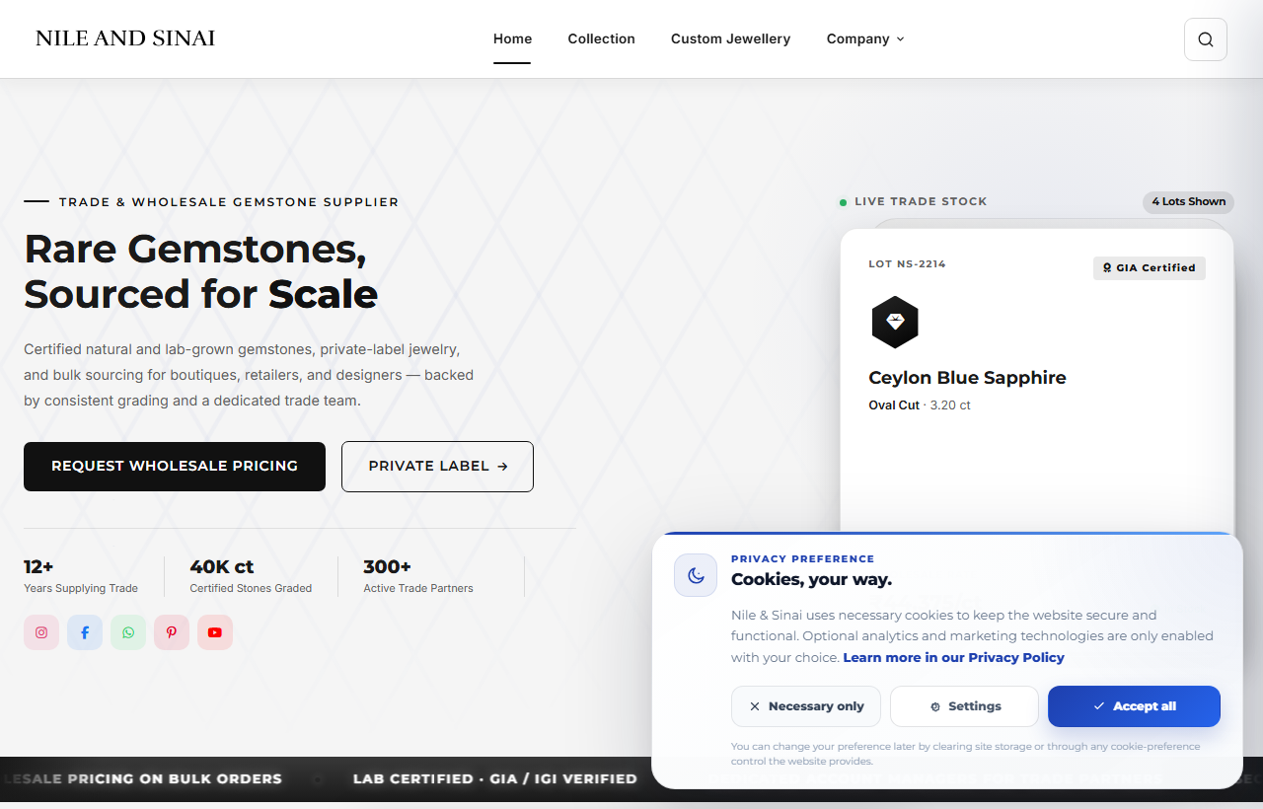Open Custom Jewellery page
This screenshot has height=809, width=1263.
click(x=730, y=38)
